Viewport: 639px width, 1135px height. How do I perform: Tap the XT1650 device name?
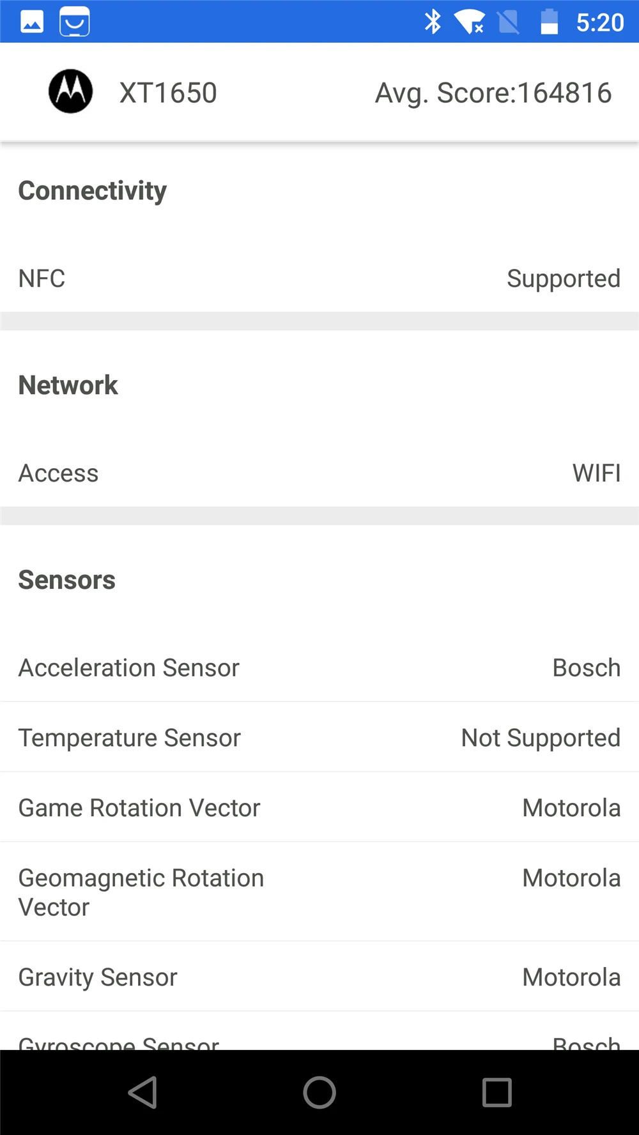pyautogui.click(x=168, y=93)
